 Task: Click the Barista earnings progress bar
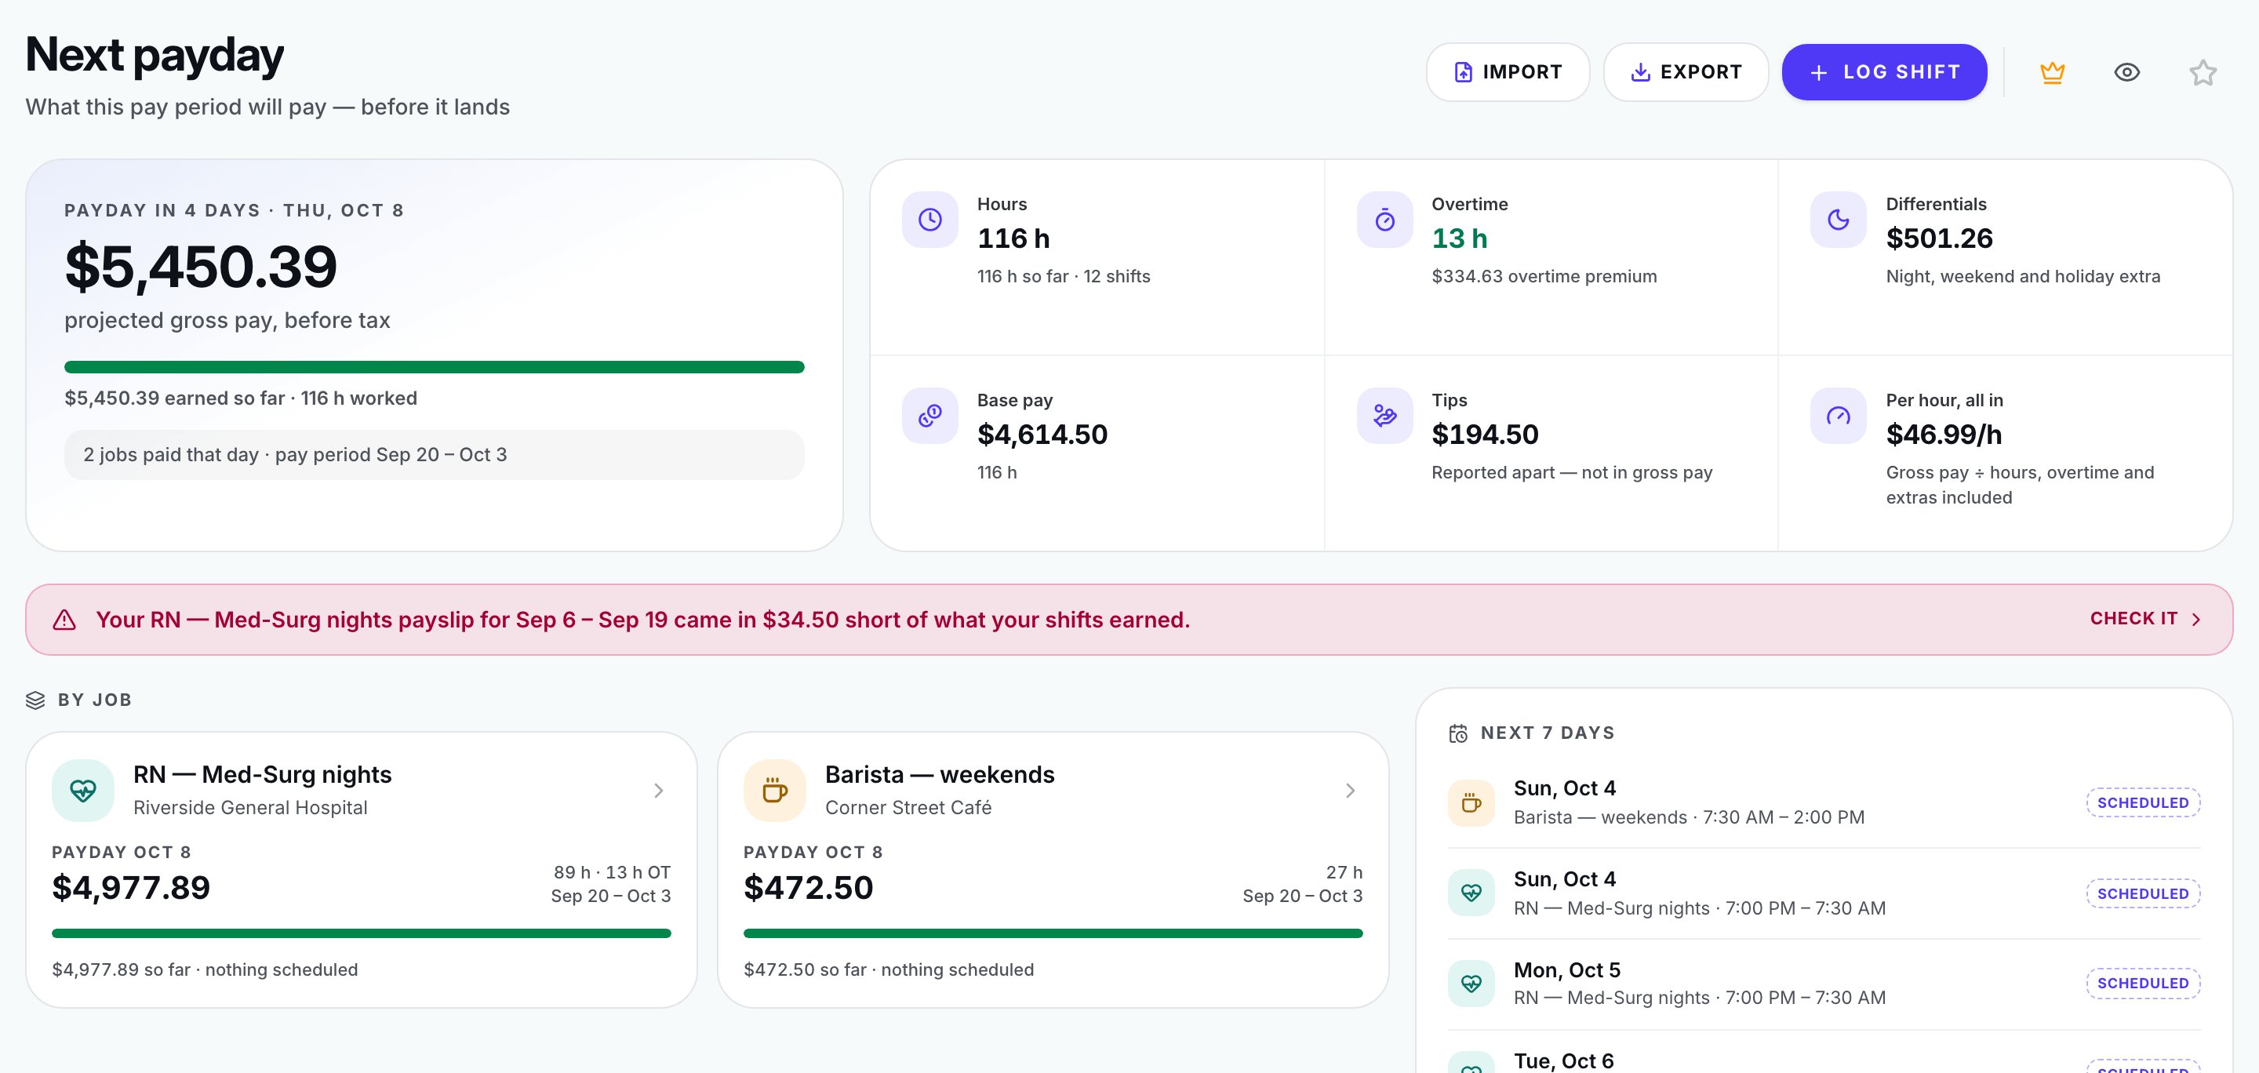1053,933
